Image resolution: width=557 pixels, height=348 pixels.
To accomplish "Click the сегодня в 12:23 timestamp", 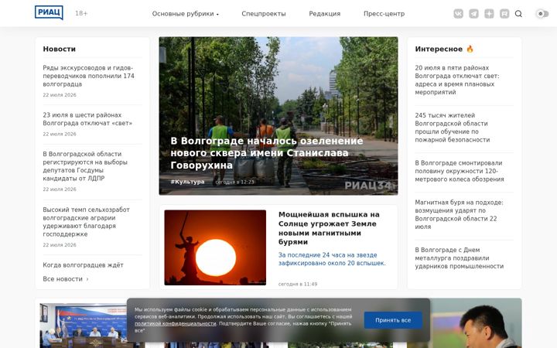I will [x=235, y=182].
